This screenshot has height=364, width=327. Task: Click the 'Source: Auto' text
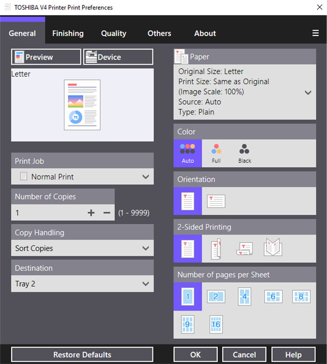click(200, 102)
